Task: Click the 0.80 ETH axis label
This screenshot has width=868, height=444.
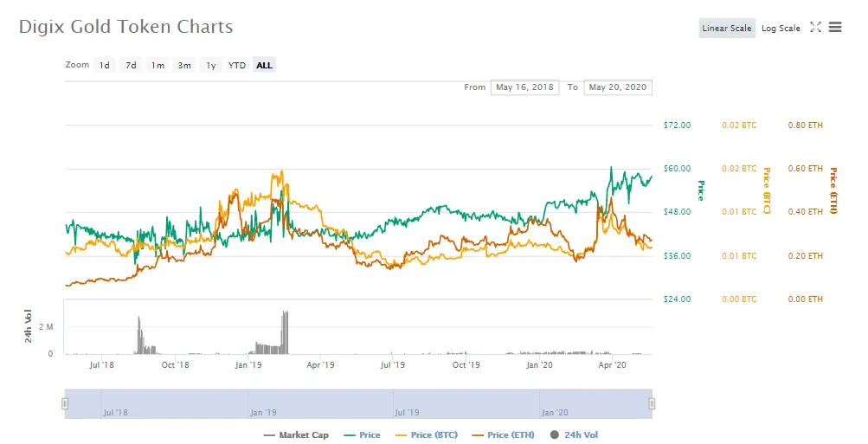Action: [x=806, y=125]
